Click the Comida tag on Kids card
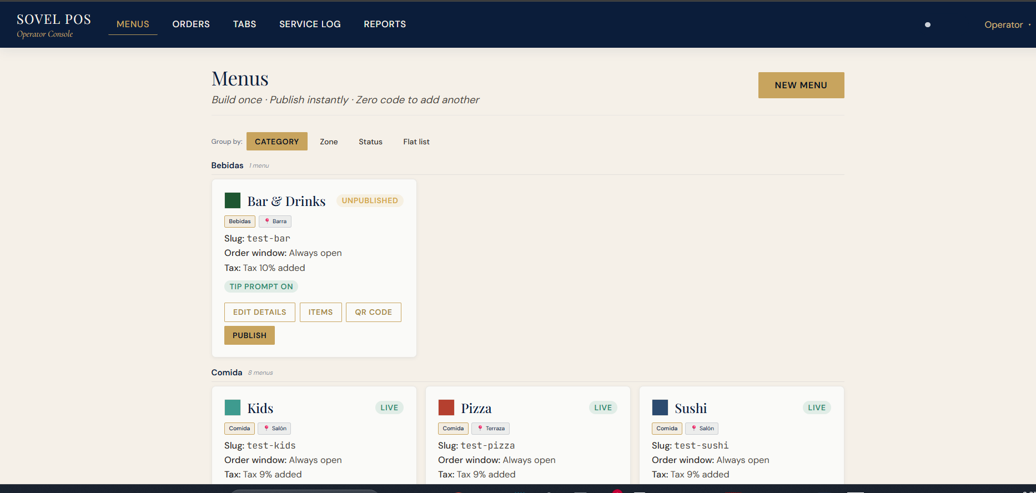This screenshot has height=493, width=1036. (239, 429)
